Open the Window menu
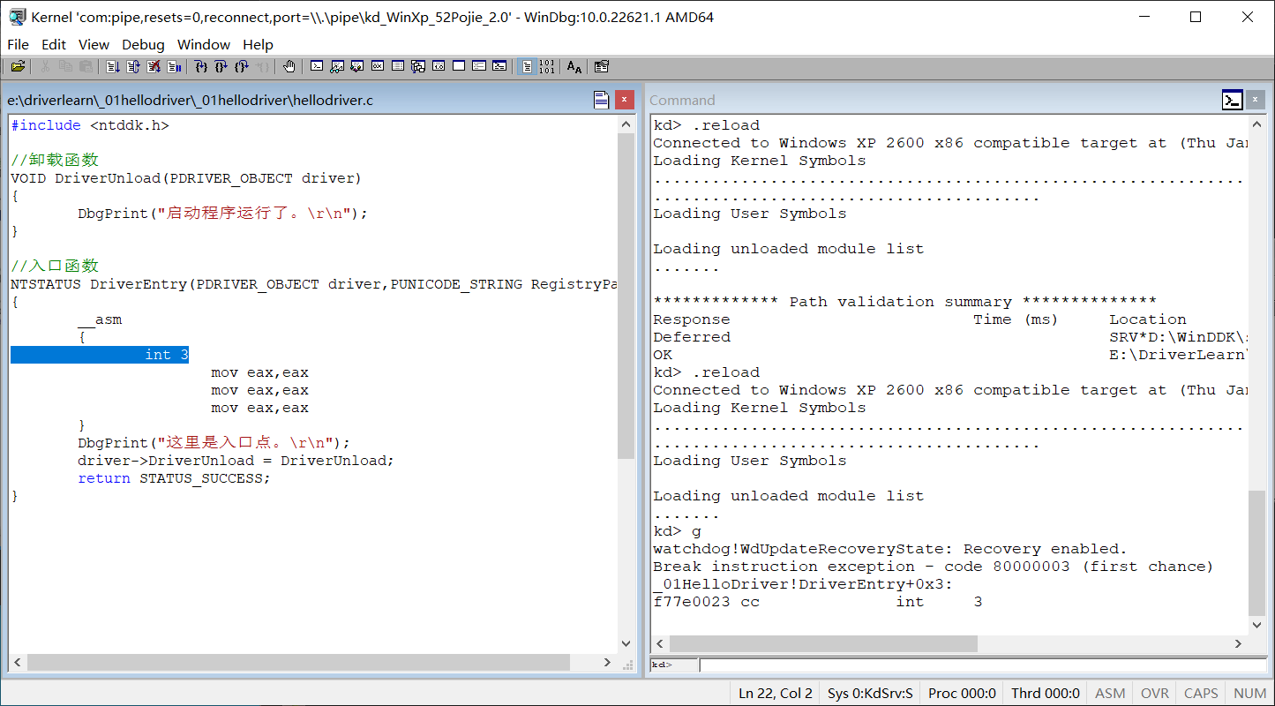The height and width of the screenshot is (706, 1275). coord(203,44)
